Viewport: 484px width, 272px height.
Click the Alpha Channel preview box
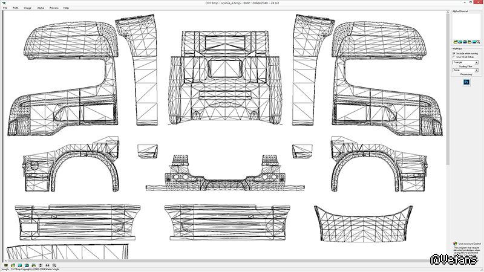click(x=466, y=25)
